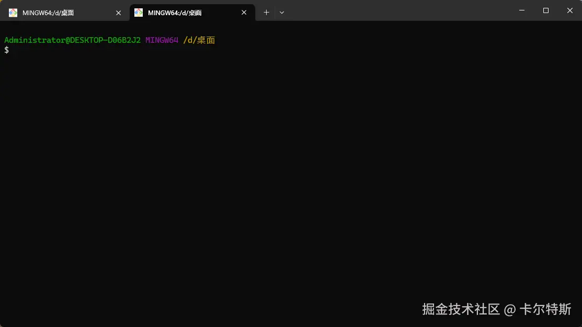Image resolution: width=582 pixels, height=327 pixels.
Task: Click the purple MINGW64 label in the prompt
Action: [161, 40]
